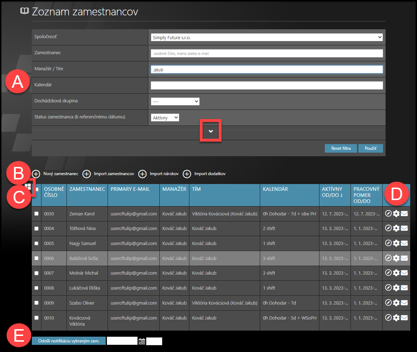The height and width of the screenshot is (352, 417).
Task: Click the envelope icon for Nagy Samuel
Action: 404,244
